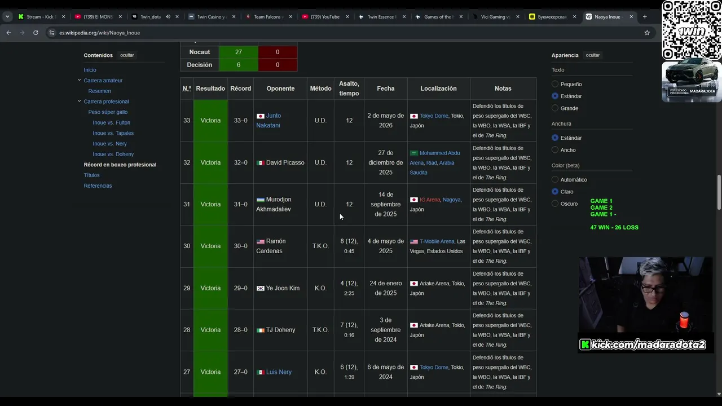722x406 pixels.
Task: Click South Korea flag beside Ye Joon Kim
Action: pos(260,288)
